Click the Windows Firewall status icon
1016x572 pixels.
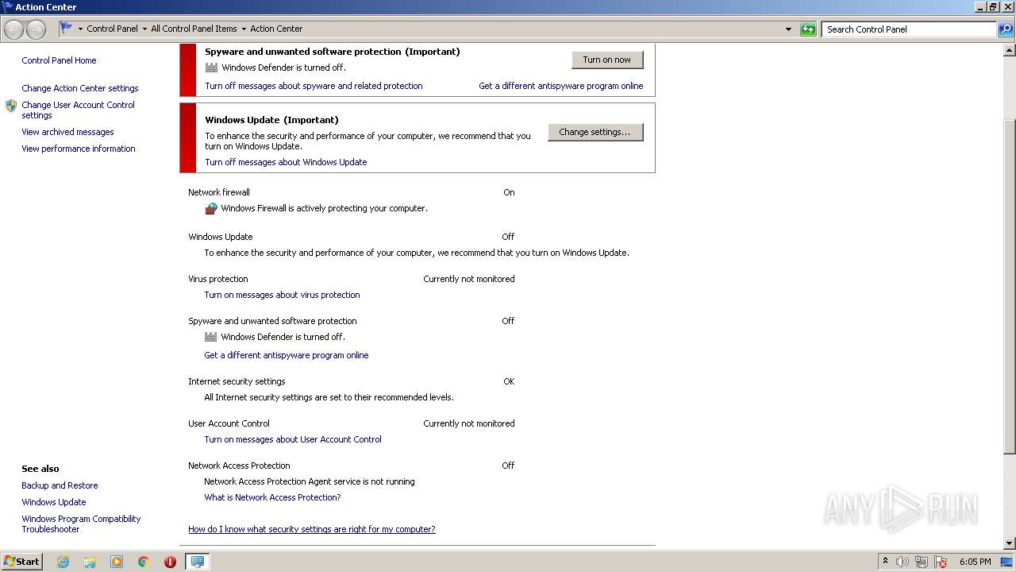[211, 209]
